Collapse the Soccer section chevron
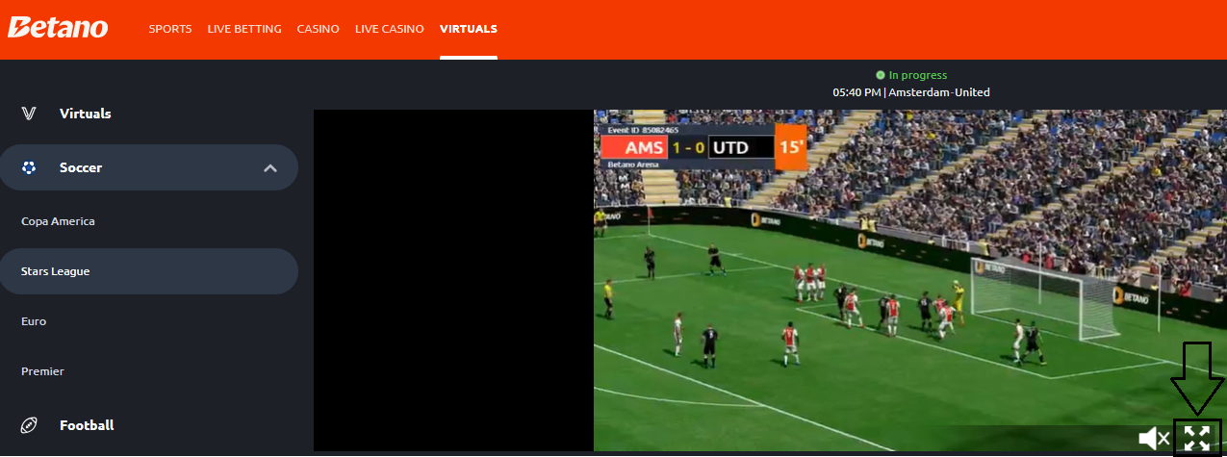 point(270,168)
